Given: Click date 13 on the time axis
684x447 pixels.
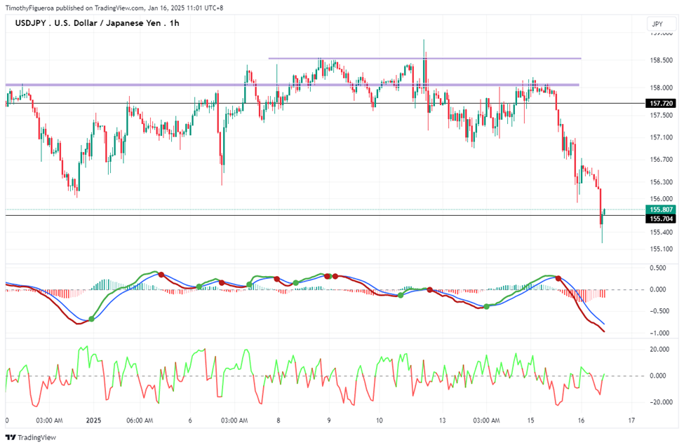Looking at the screenshot, I should pos(443,420).
